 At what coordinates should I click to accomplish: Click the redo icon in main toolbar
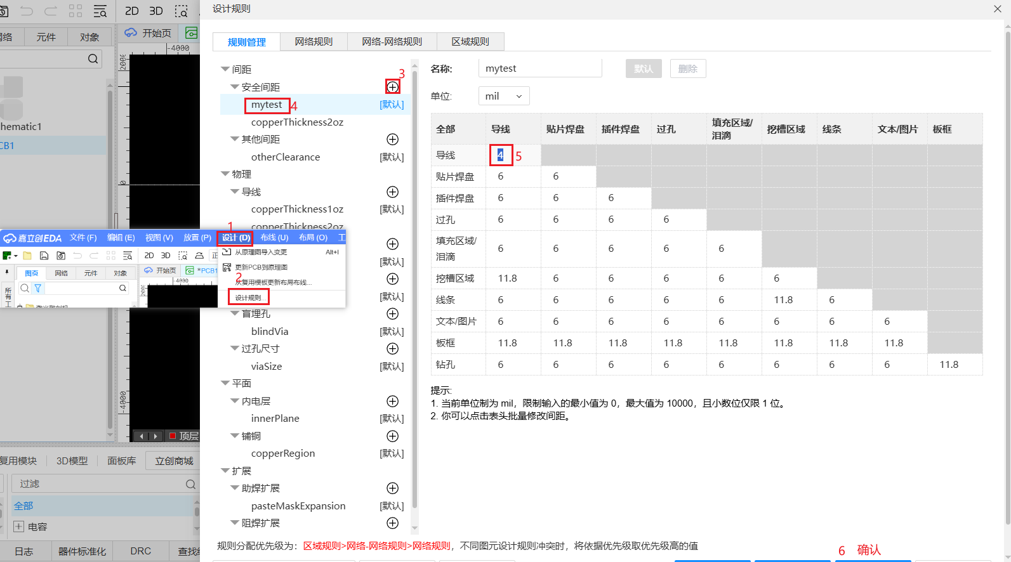(51, 11)
